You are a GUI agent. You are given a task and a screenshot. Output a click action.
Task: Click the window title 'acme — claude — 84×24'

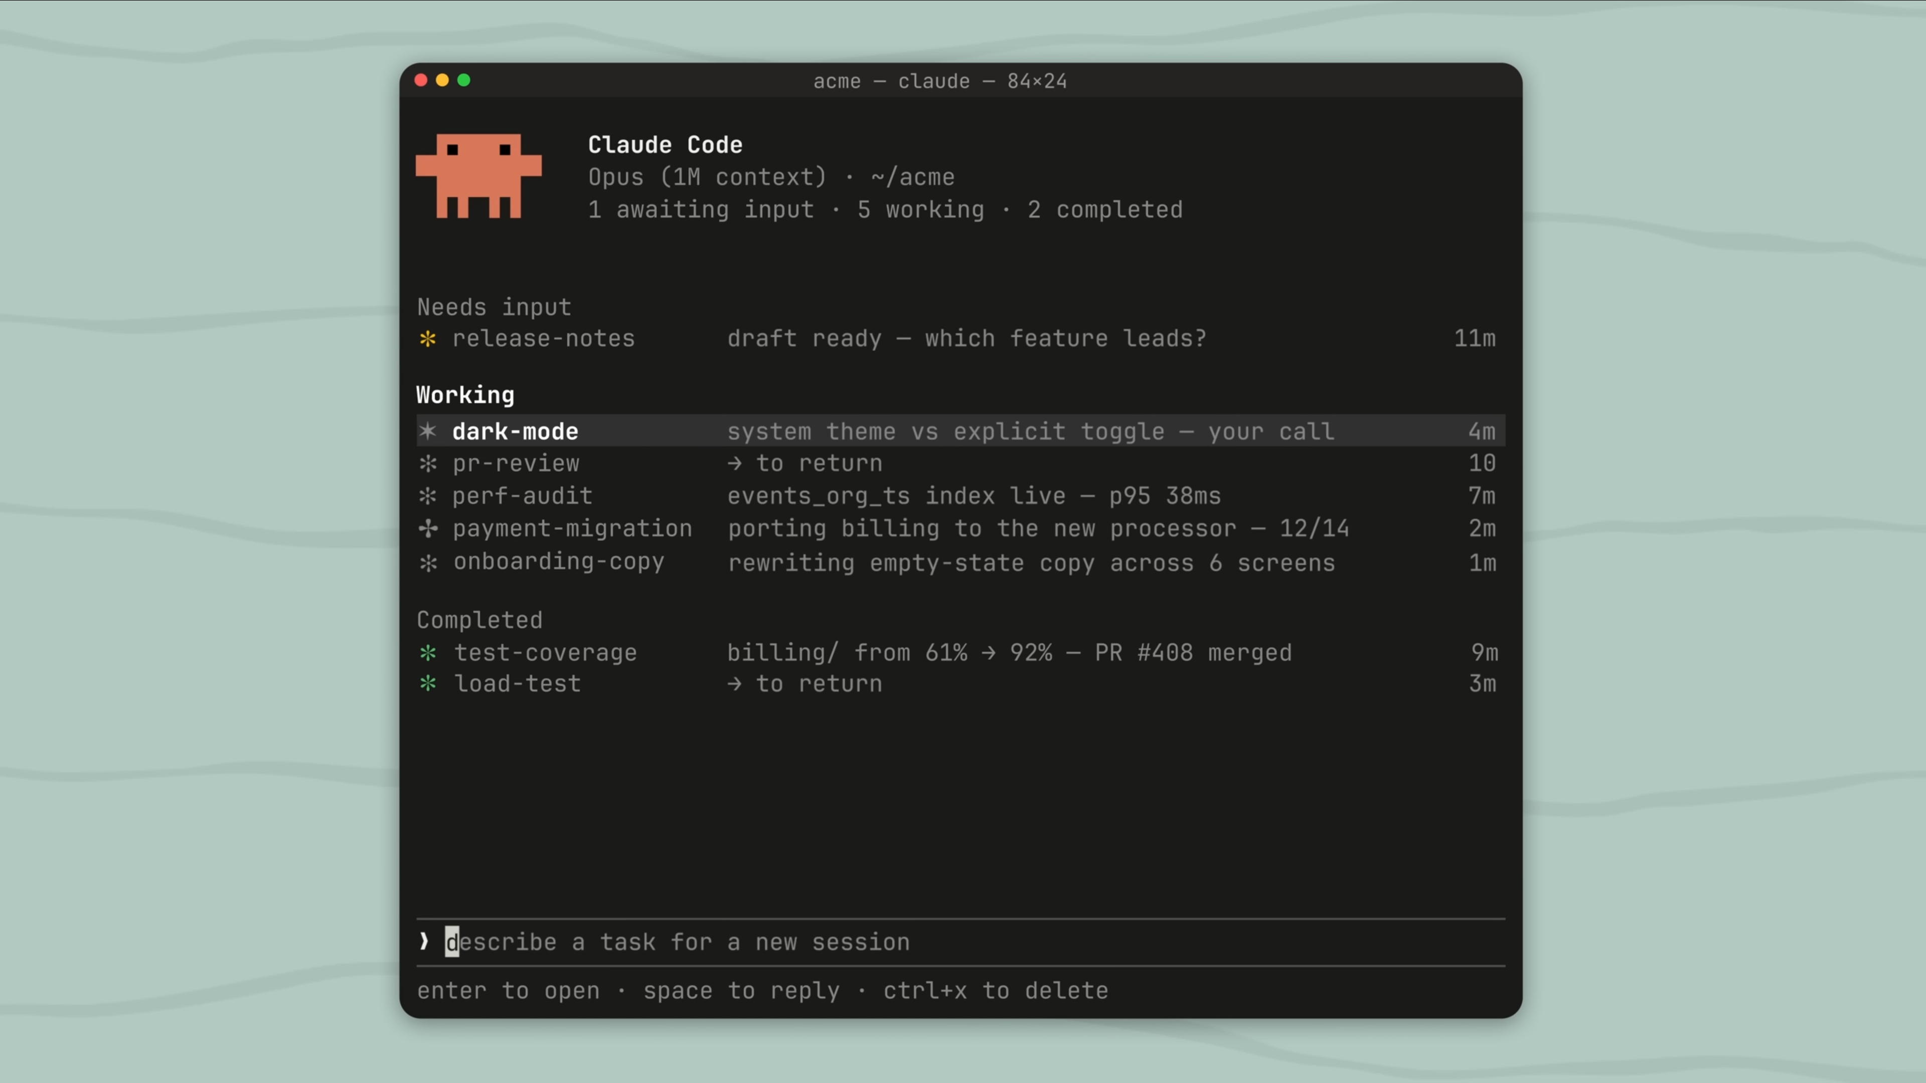[940, 81]
